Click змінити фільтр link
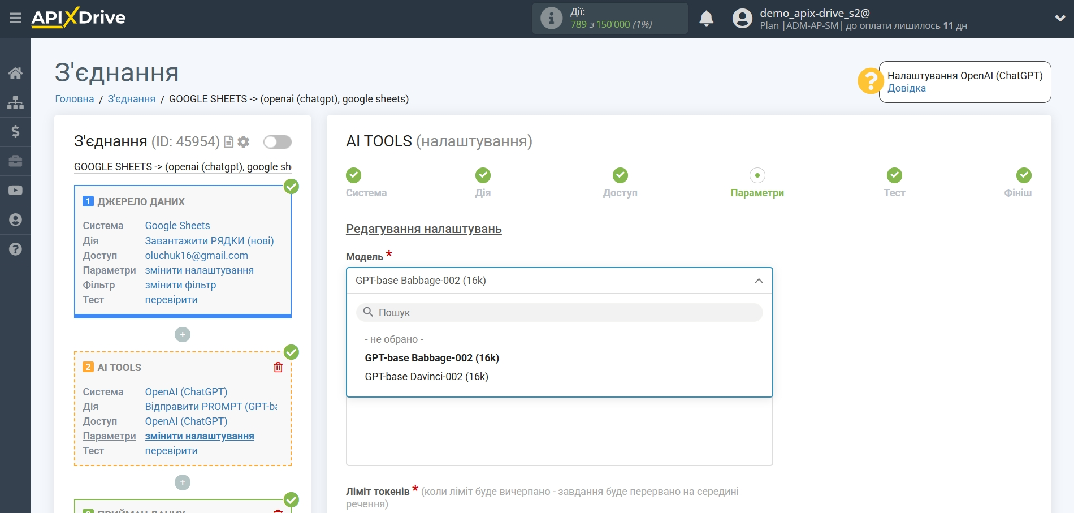1074x513 pixels. tap(180, 285)
